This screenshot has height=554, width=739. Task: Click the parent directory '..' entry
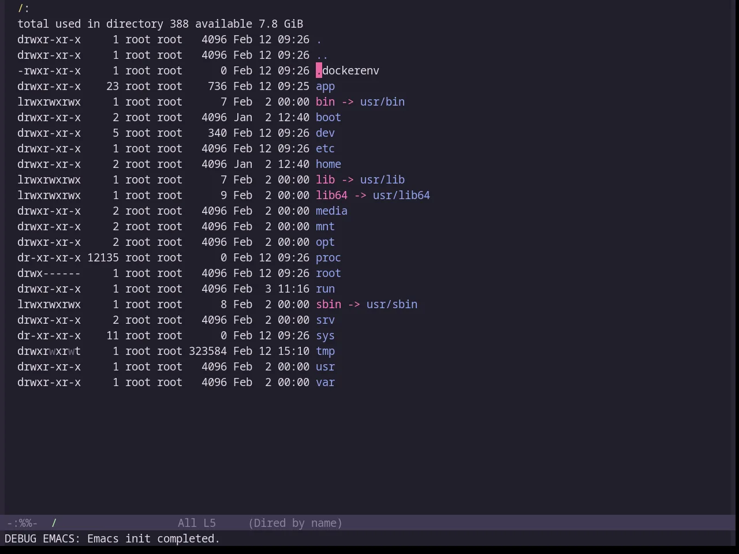point(322,55)
